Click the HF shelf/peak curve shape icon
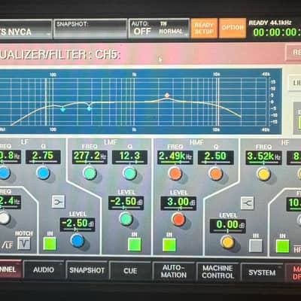The height and width of the screenshot is (301, 301). 247,203
